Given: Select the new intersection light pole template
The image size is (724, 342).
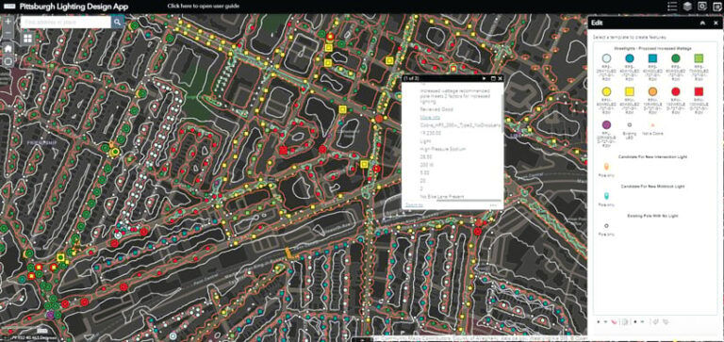Looking at the screenshot, I should (607, 166).
